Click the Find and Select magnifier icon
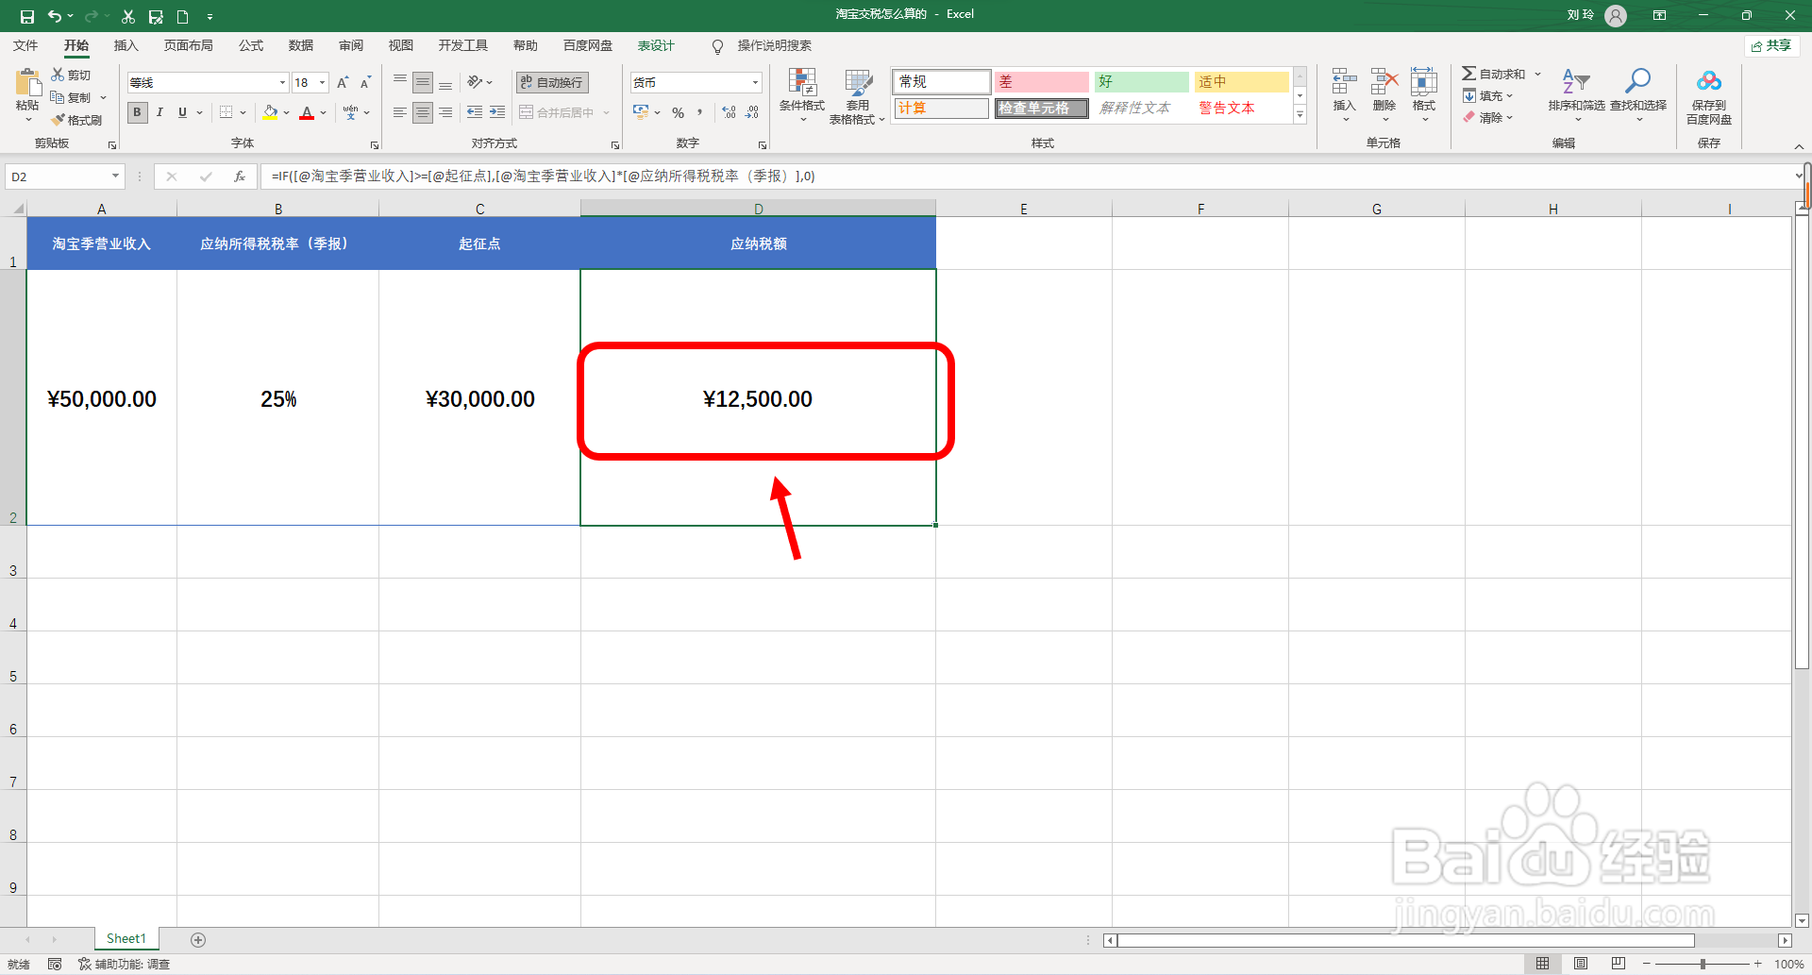 tap(1638, 82)
